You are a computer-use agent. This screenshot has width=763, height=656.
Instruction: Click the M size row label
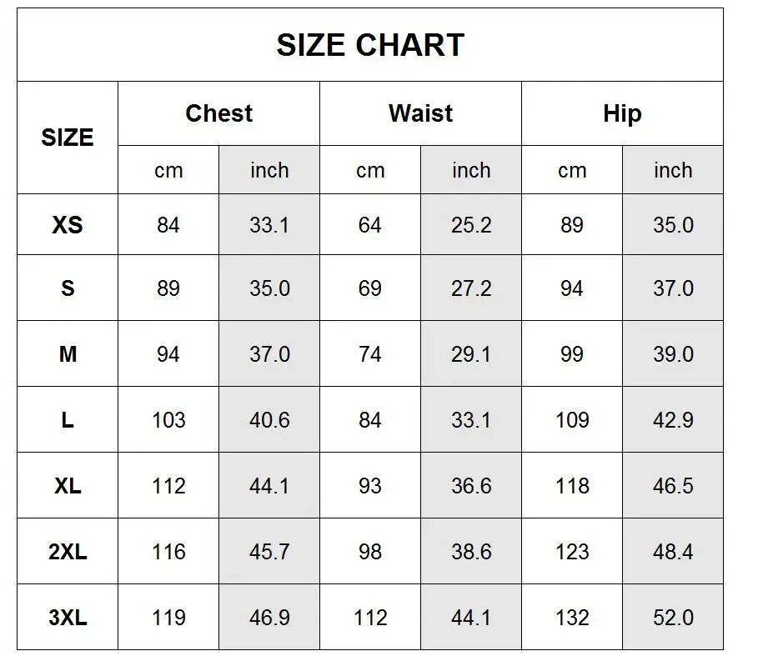click(68, 354)
